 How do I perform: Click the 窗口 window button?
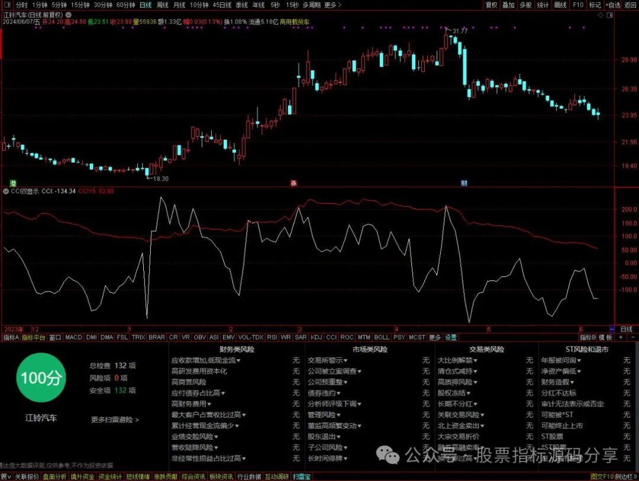pyautogui.click(x=55, y=337)
